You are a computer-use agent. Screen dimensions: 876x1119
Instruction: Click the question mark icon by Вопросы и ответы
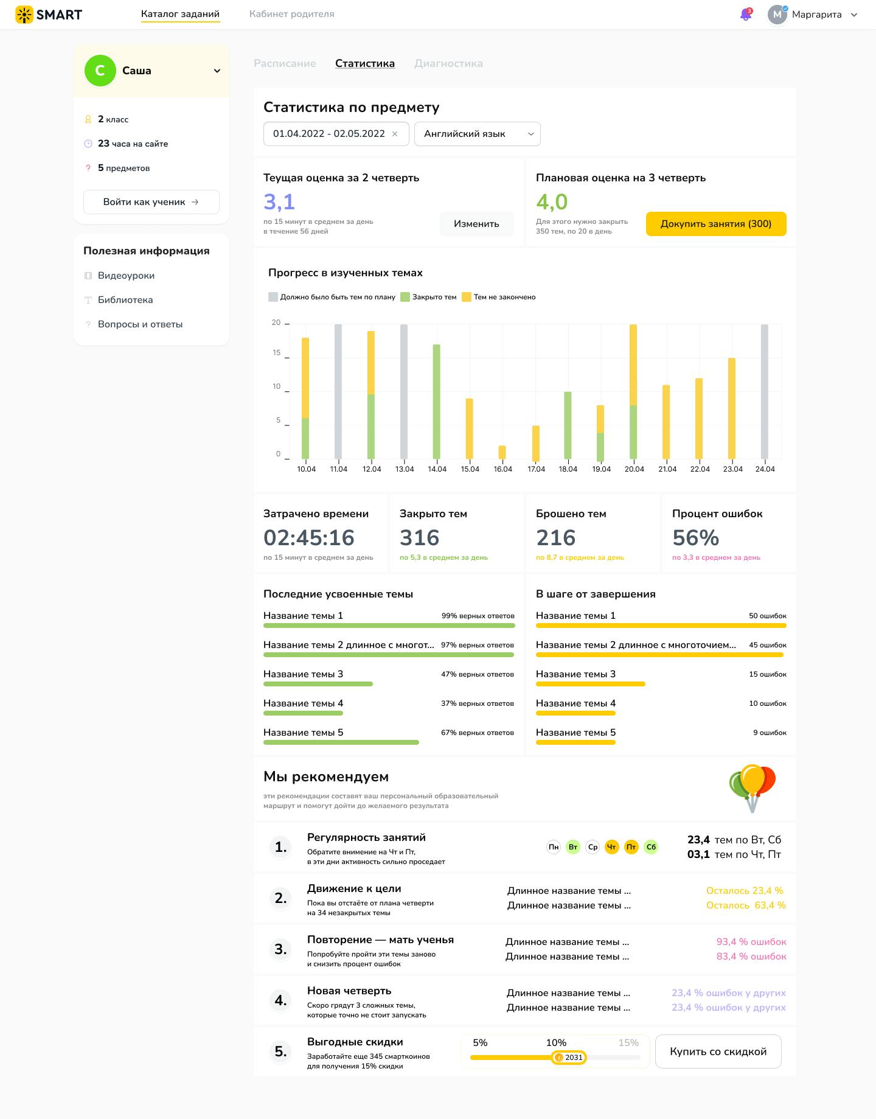click(x=88, y=324)
